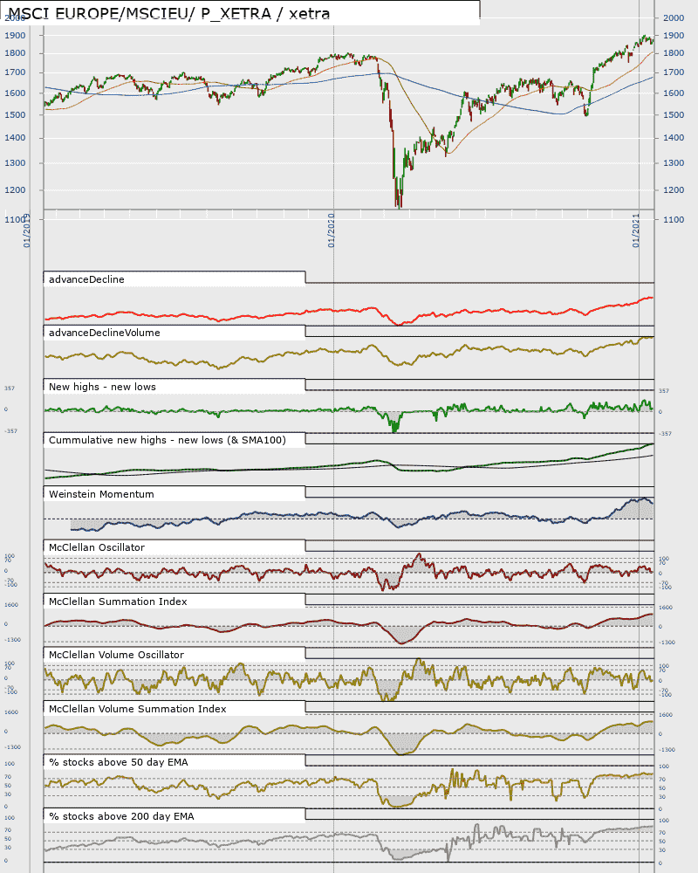This screenshot has height=873, width=698.
Task: Select McClellan Volume Summation Index label
Action: [138, 709]
